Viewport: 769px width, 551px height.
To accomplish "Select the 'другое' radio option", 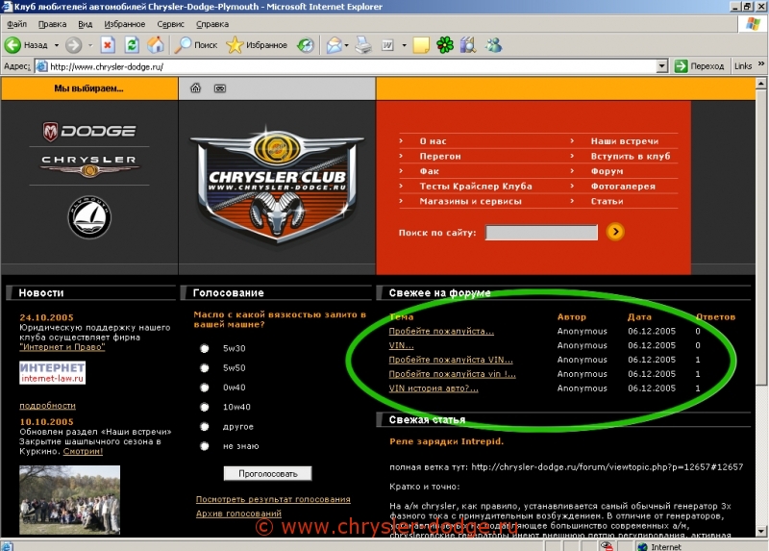I will [x=205, y=427].
